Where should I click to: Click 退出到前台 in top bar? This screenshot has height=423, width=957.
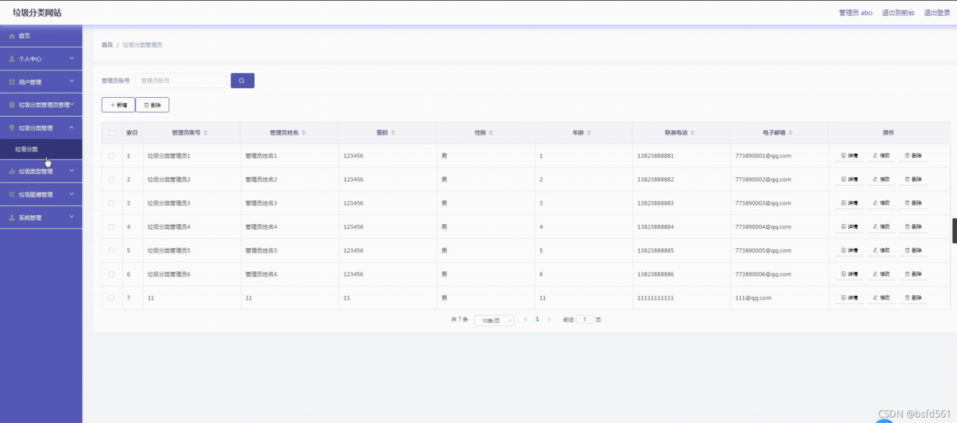[898, 13]
